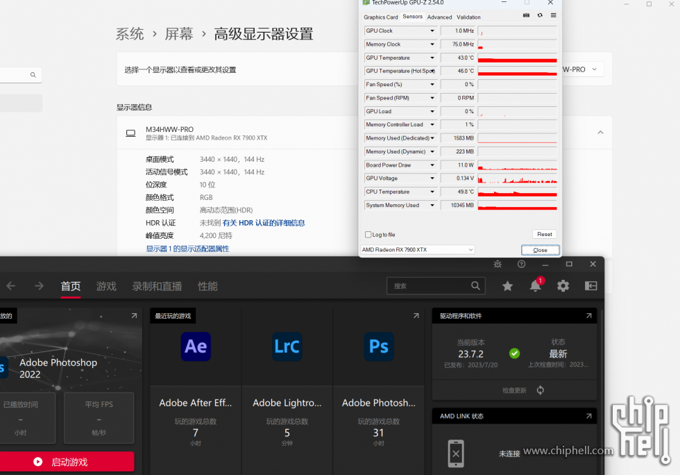
Task: Click the help question mark icon
Action: 521,264
